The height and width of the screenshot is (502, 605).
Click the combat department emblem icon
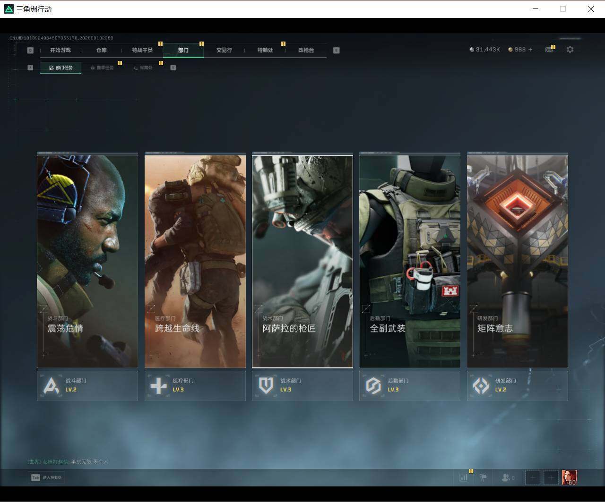point(52,386)
